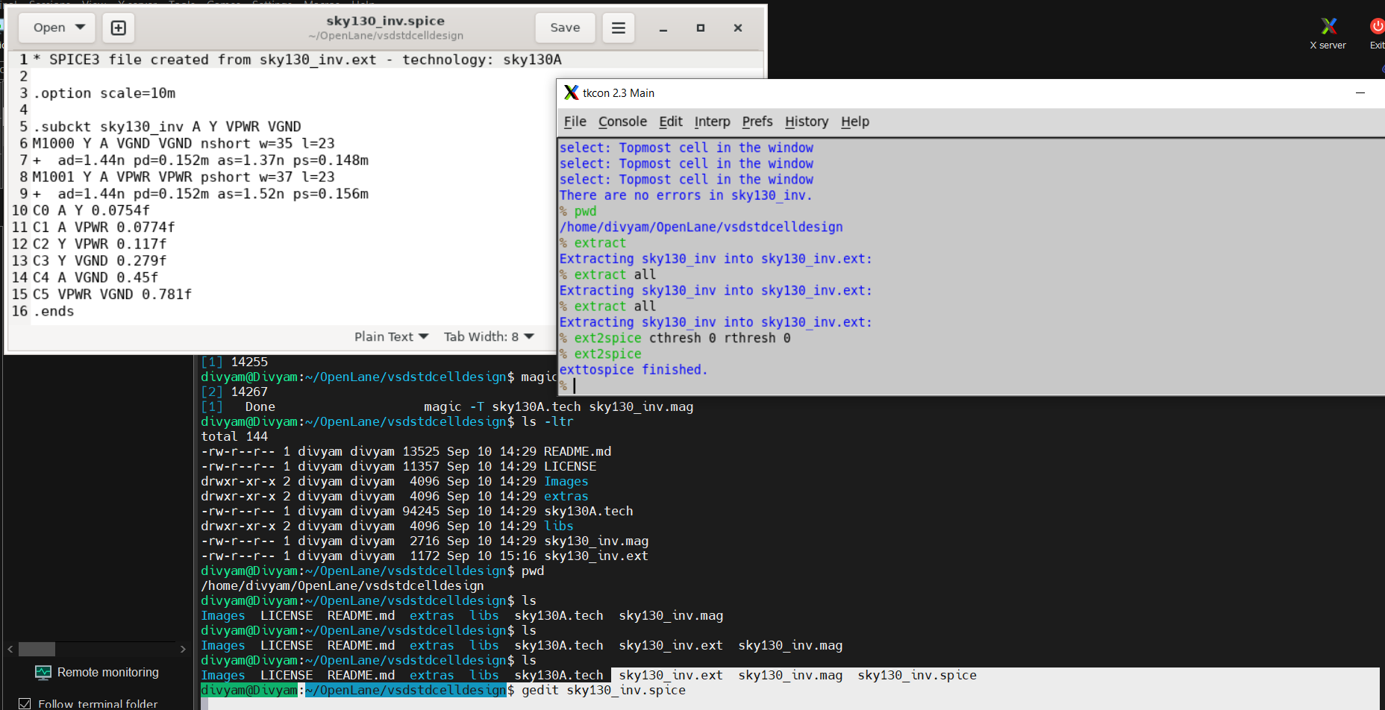This screenshot has width=1385, height=710.
Task: Click the left scroll arrow in the sidebar
Action: coord(10,649)
